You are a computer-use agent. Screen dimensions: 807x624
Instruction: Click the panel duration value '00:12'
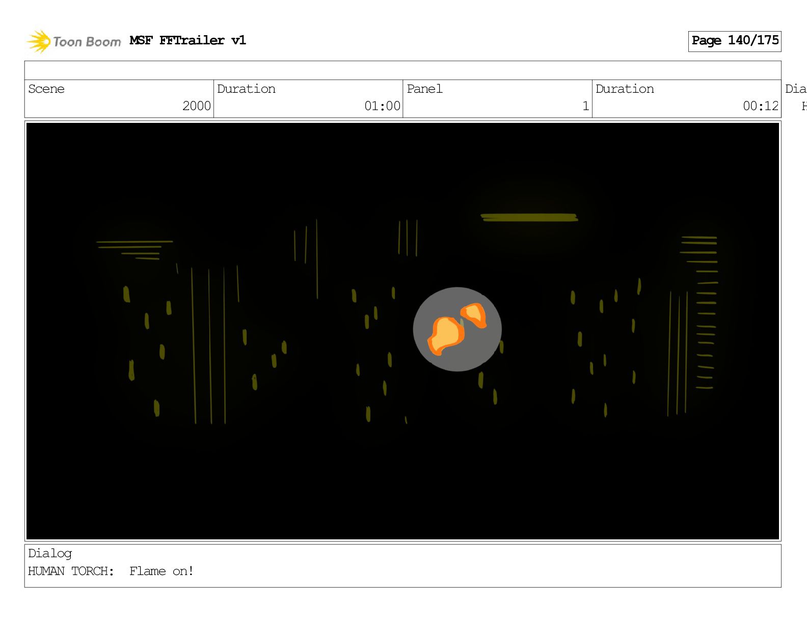pyautogui.click(x=761, y=106)
